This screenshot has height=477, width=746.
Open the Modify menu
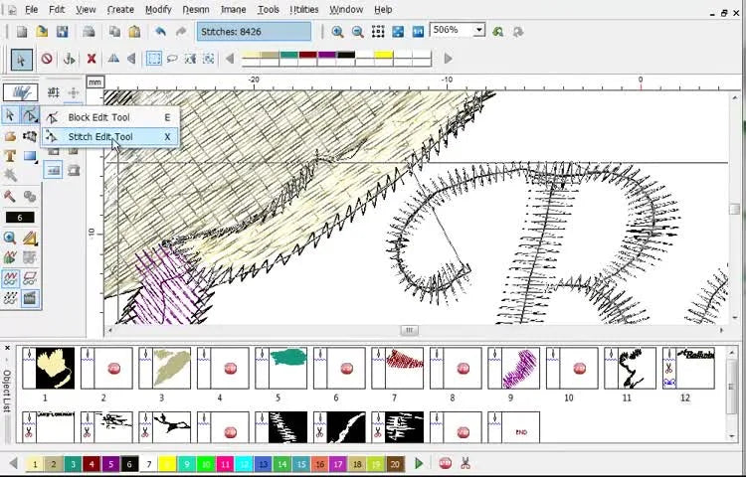point(158,10)
